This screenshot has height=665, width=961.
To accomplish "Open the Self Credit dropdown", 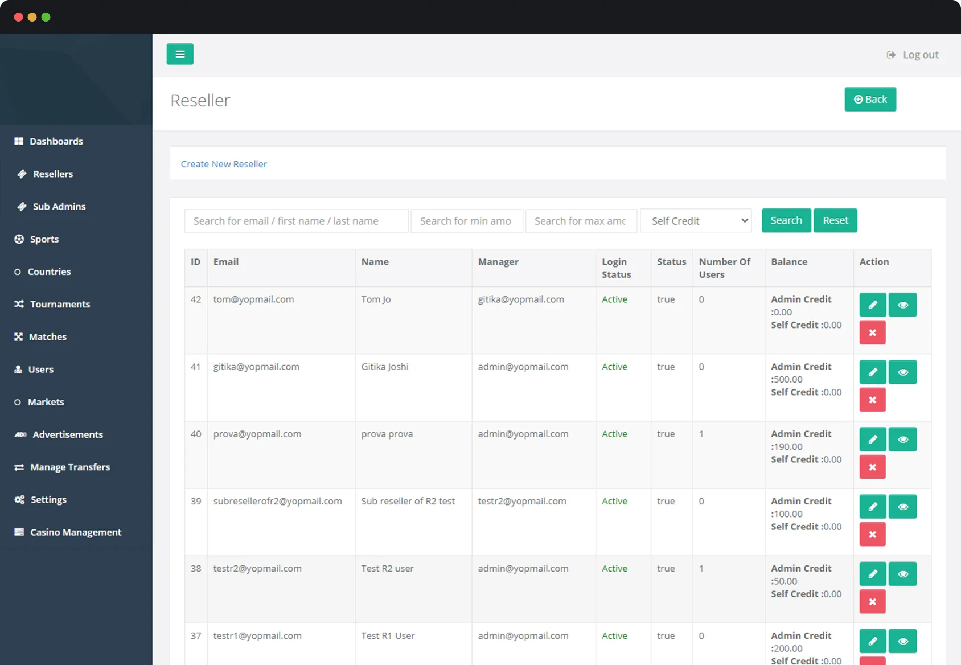I will (x=696, y=221).
